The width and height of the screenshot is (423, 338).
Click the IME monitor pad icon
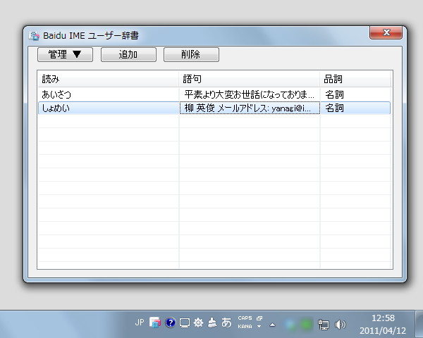[x=185, y=323]
